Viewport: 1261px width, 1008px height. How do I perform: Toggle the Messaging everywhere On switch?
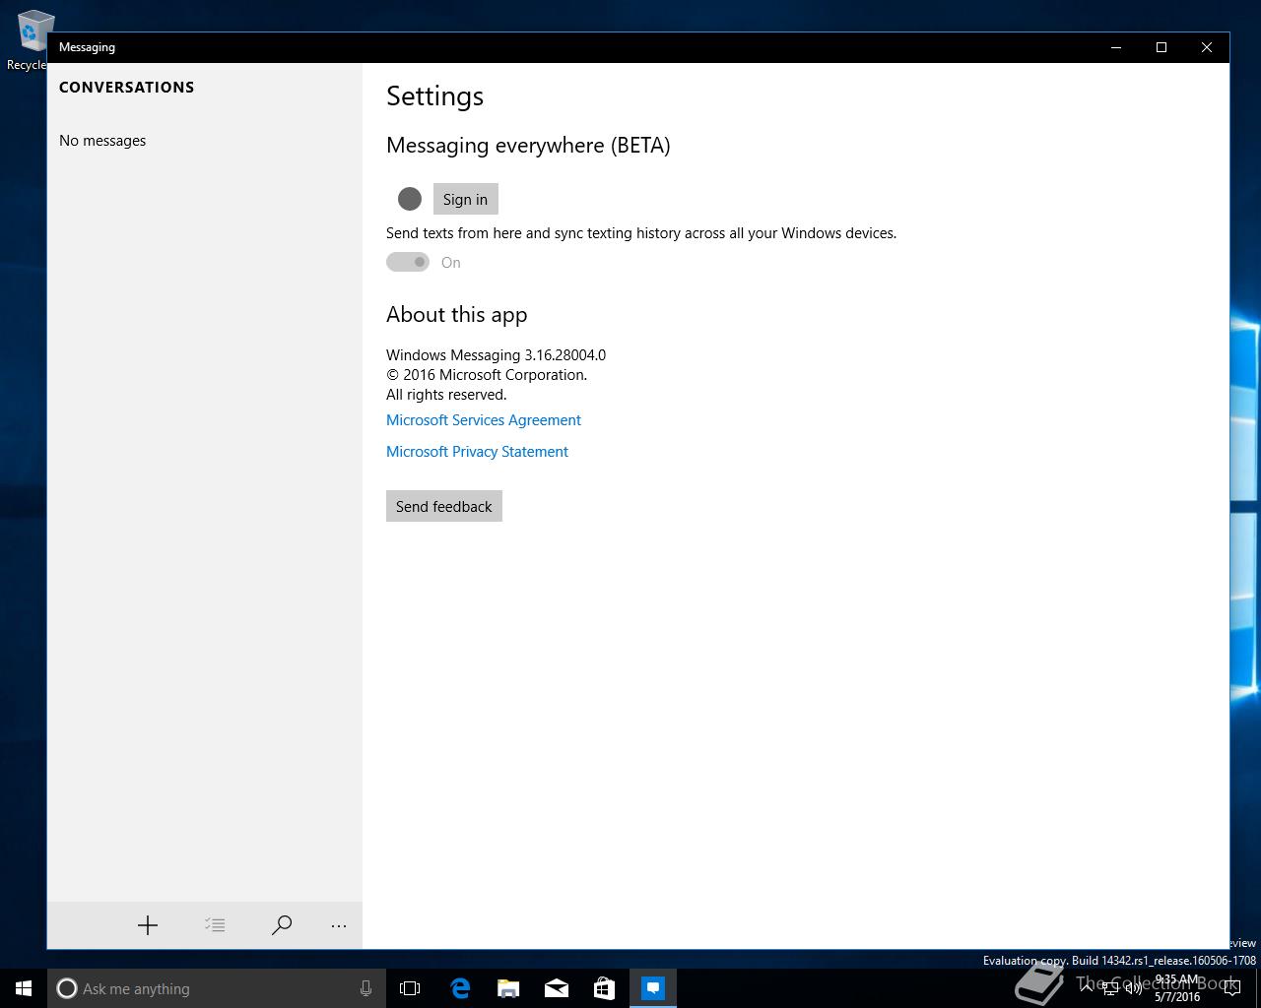pos(408,262)
